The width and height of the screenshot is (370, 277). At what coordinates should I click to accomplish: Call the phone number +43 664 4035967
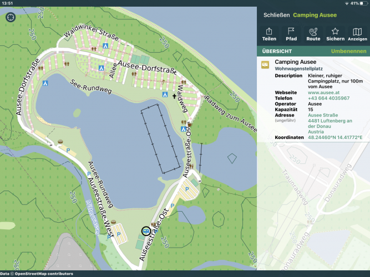tap(328, 98)
